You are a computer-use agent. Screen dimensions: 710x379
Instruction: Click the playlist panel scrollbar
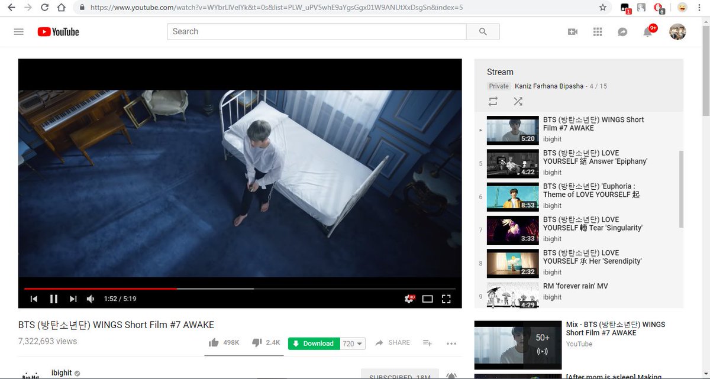tap(681, 189)
